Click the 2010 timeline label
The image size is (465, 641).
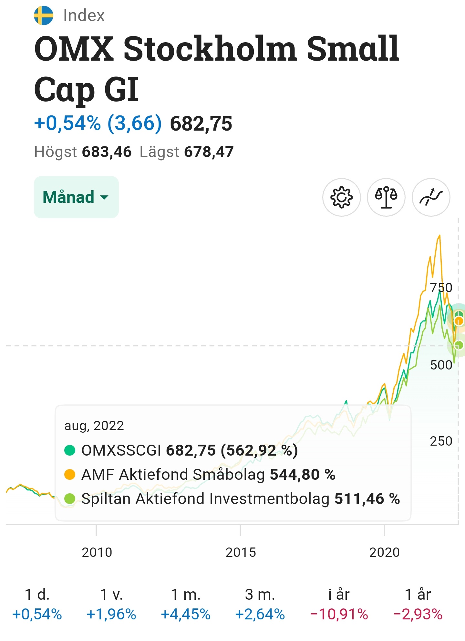[97, 552]
